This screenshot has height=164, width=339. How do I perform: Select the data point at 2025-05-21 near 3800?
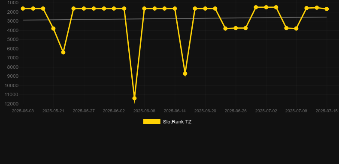(x=53, y=29)
